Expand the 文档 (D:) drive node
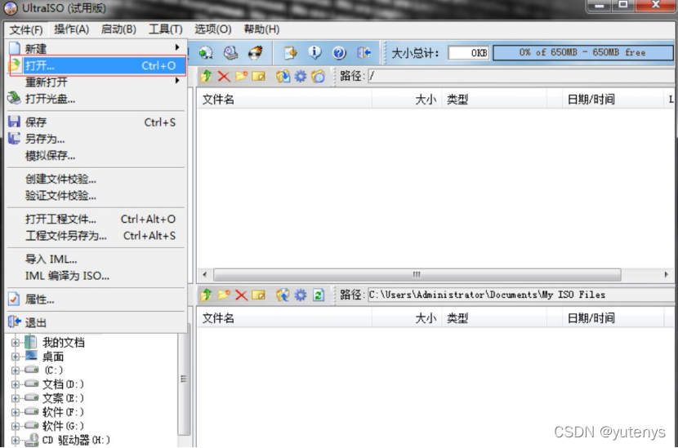The image size is (678, 448). tap(16, 384)
